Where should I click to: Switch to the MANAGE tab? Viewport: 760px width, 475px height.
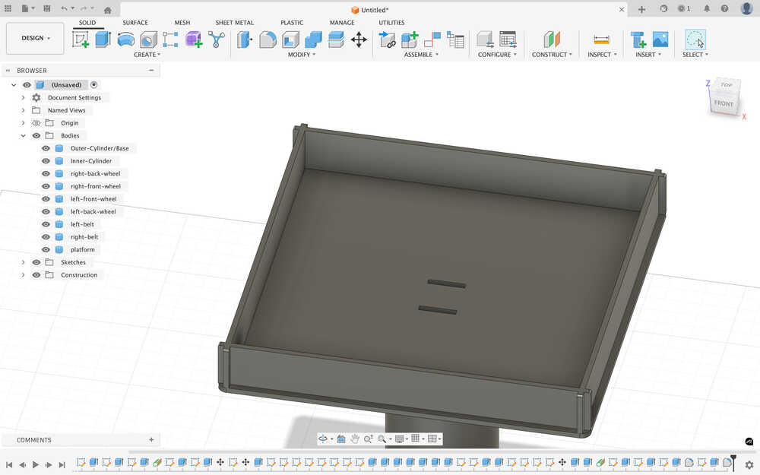pos(342,23)
